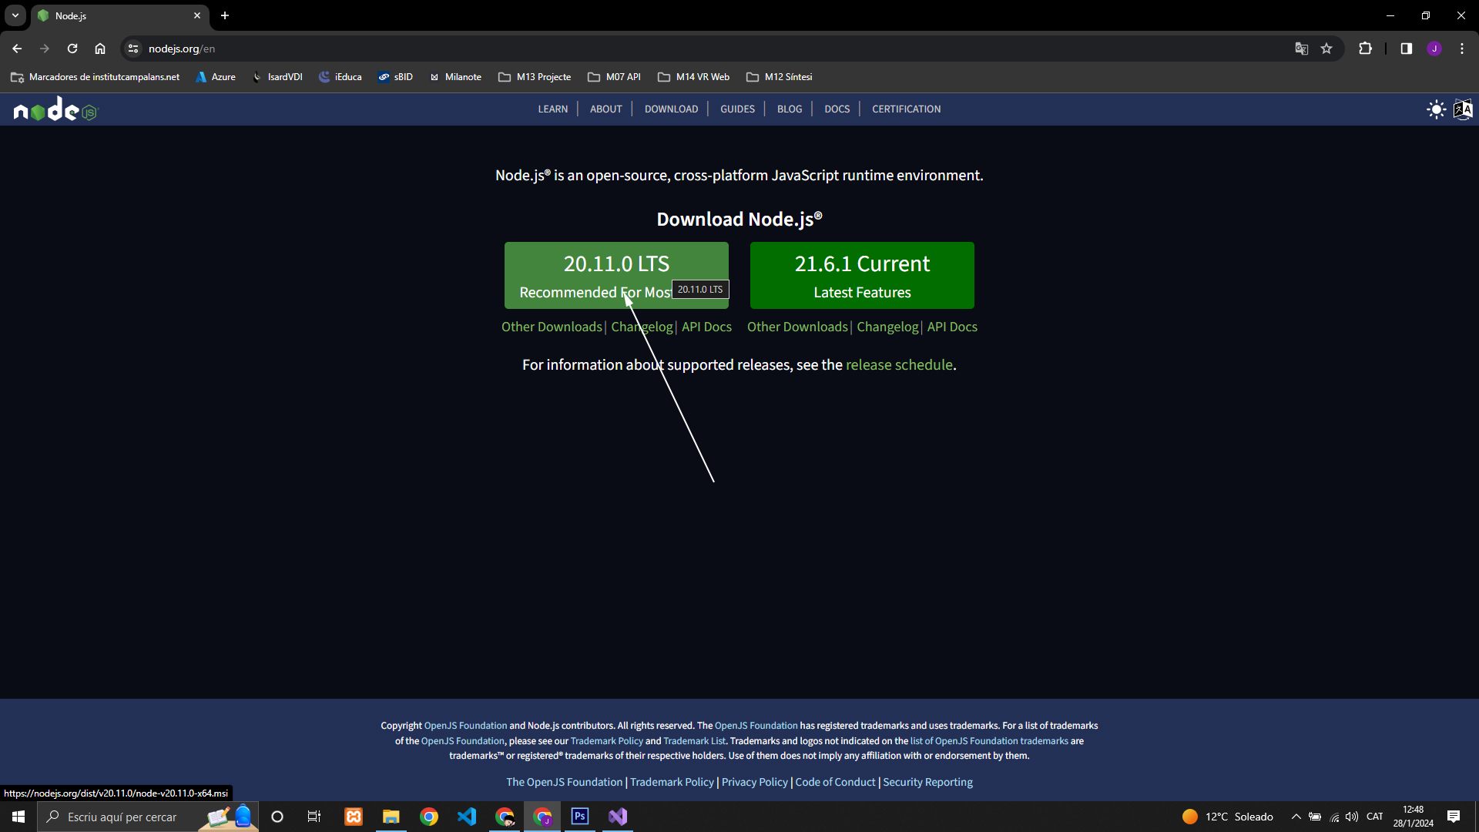Open Chrome's translate page icon
1479x832 pixels.
pyautogui.click(x=1301, y=49)
